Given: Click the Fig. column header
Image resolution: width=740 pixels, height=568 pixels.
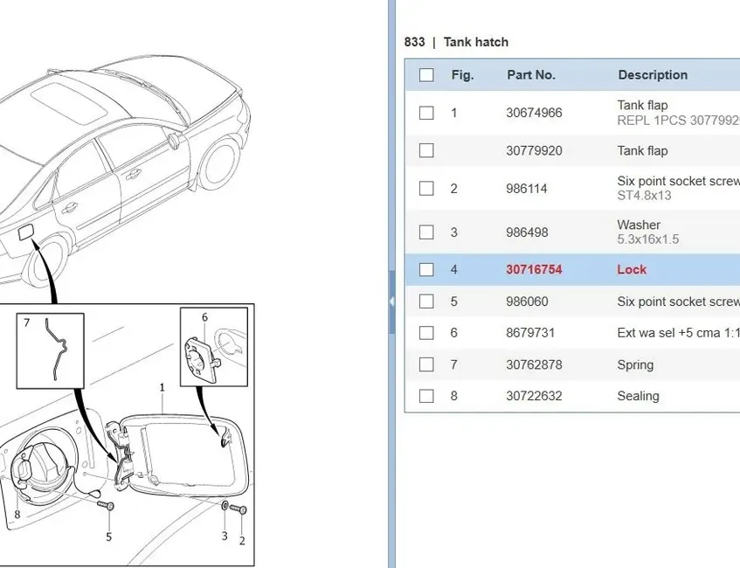Looking at the screenshot, I should point(462,75).
